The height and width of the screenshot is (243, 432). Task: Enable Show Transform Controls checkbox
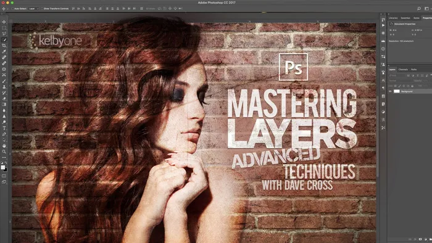pyautogui.click(x=42, y=9)
